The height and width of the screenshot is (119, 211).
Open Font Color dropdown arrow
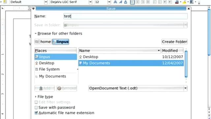pyautogui.click(x=180, y=2)
